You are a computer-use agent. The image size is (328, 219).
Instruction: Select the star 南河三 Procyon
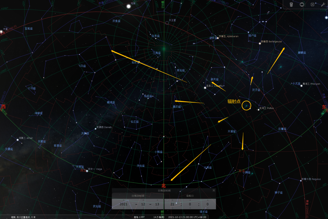(302, 86)
